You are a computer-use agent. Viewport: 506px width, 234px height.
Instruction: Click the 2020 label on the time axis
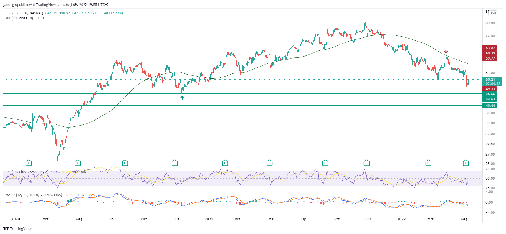pyautogui.click(x=16, y=219)
